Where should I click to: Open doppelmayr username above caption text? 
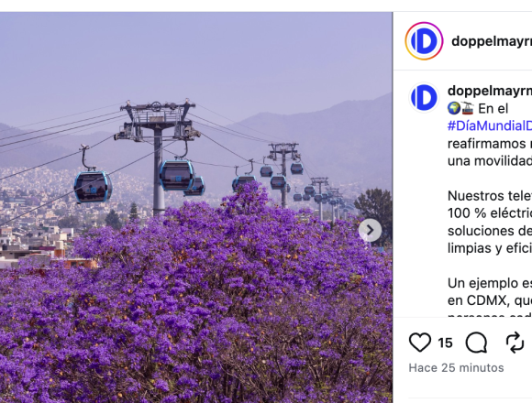(490, 91)
